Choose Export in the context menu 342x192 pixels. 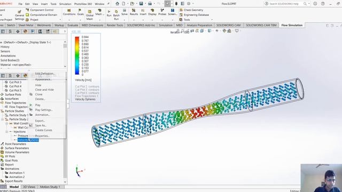pyautogui.click(x=40, y=121)
